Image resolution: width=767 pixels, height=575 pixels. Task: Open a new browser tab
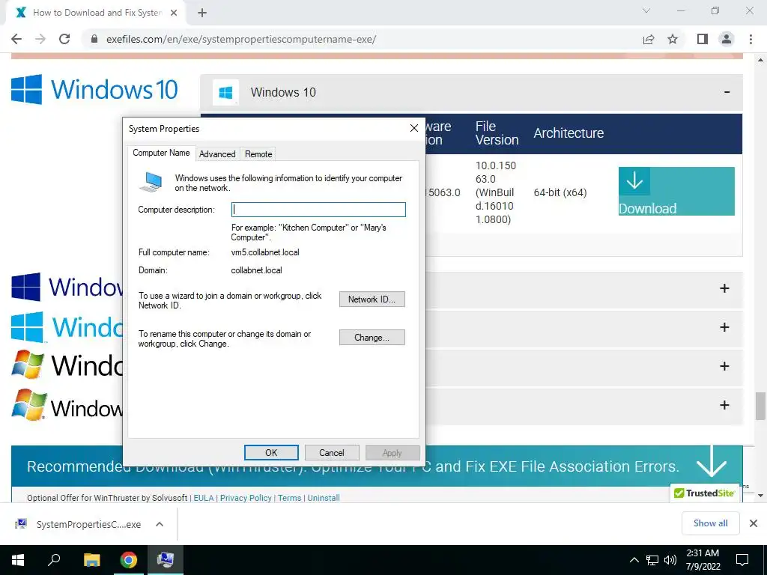click(x=202, y=13)
